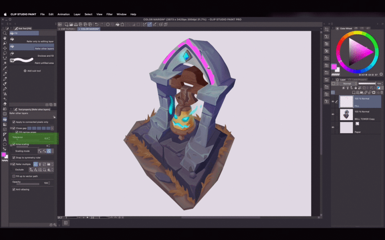385x240 pixels.
Task: Toggle Anti-aliasing checkbox
Action: point(14,190)
